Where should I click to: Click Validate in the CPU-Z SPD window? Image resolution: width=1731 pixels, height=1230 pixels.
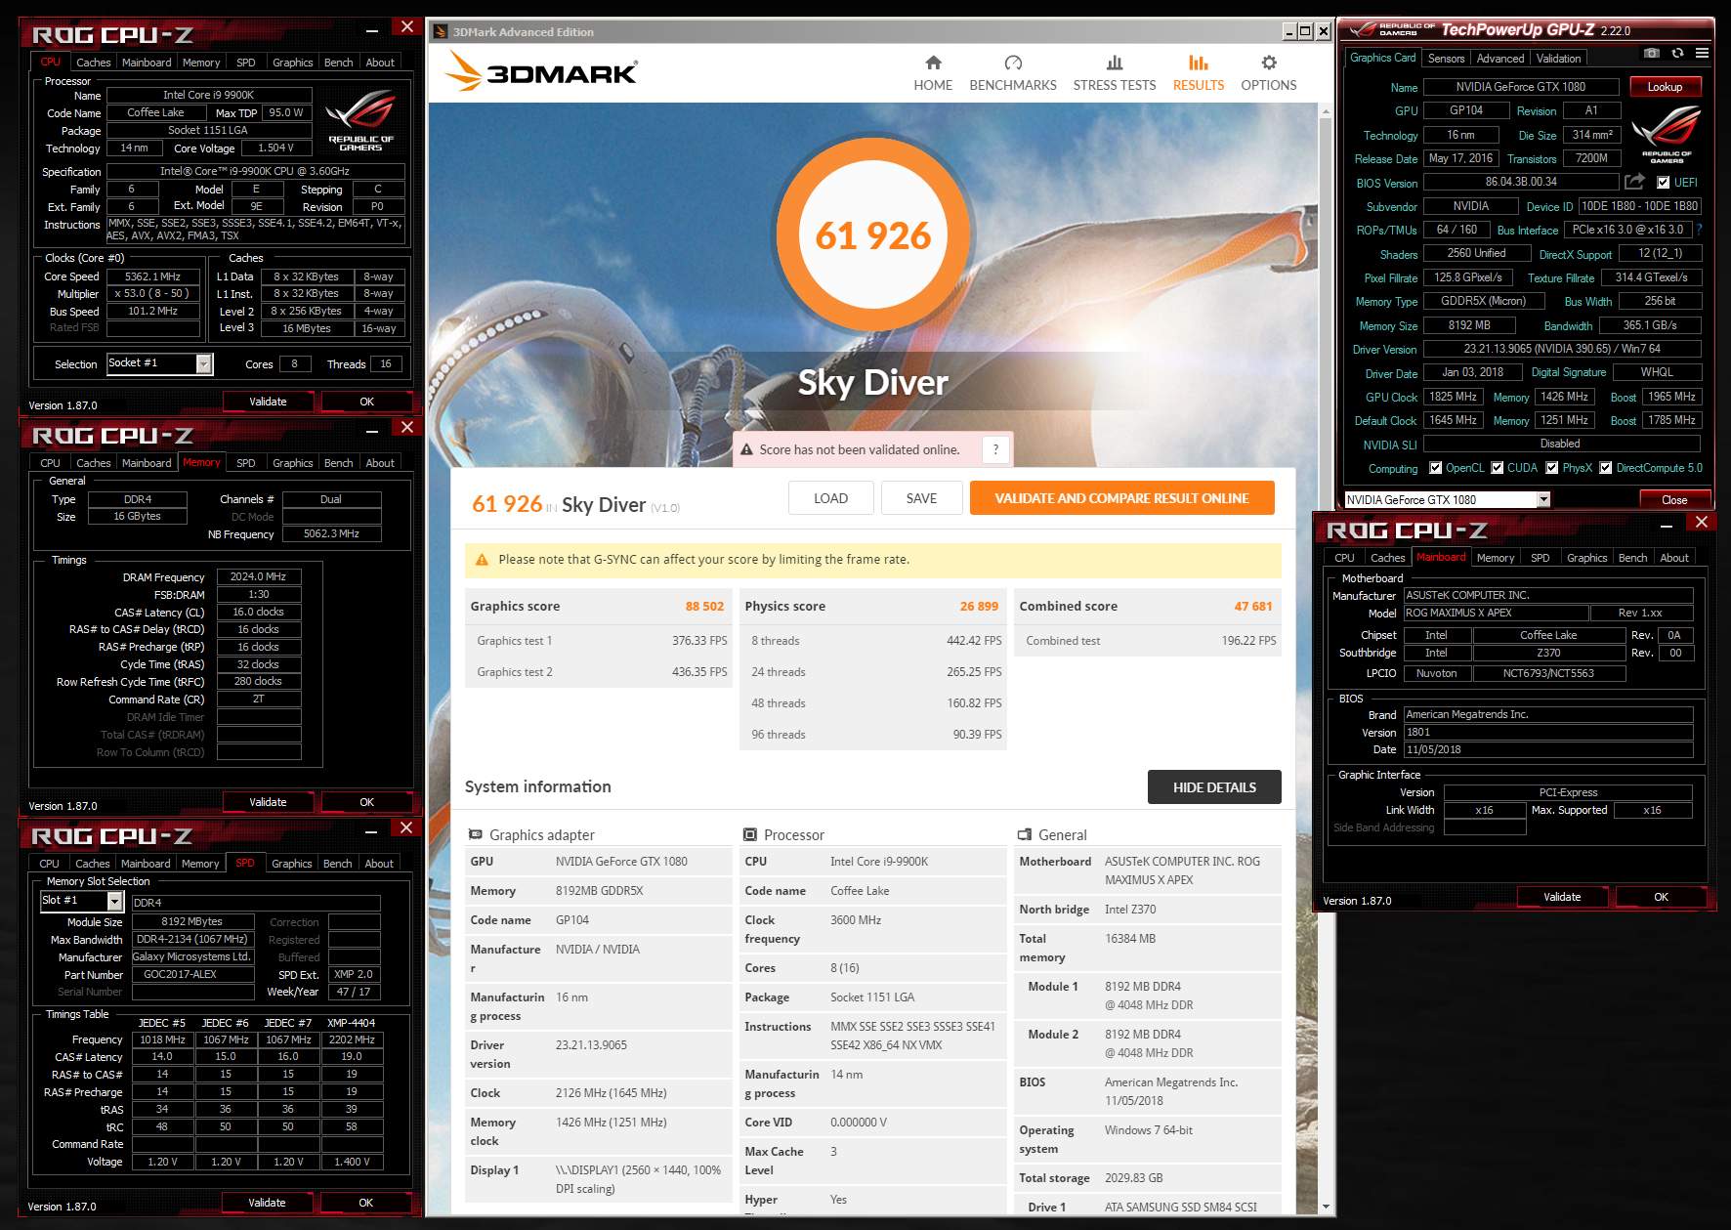(267, 1203)
